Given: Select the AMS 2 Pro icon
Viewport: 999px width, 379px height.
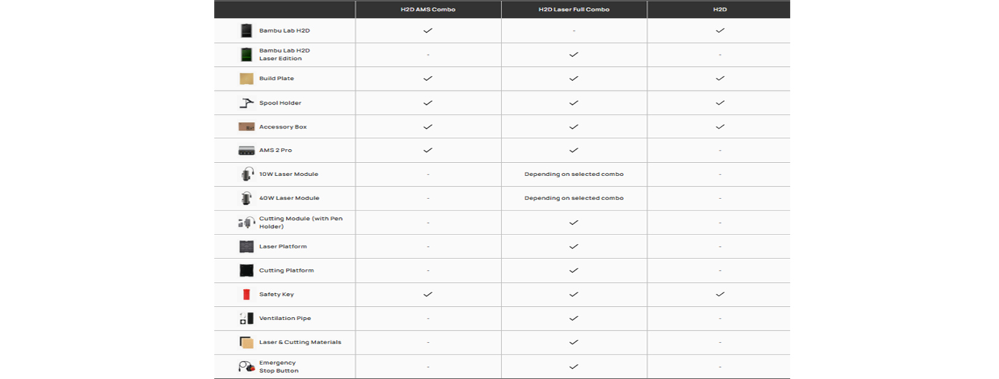Looking at the screenshot, I should tap(247, 150).
